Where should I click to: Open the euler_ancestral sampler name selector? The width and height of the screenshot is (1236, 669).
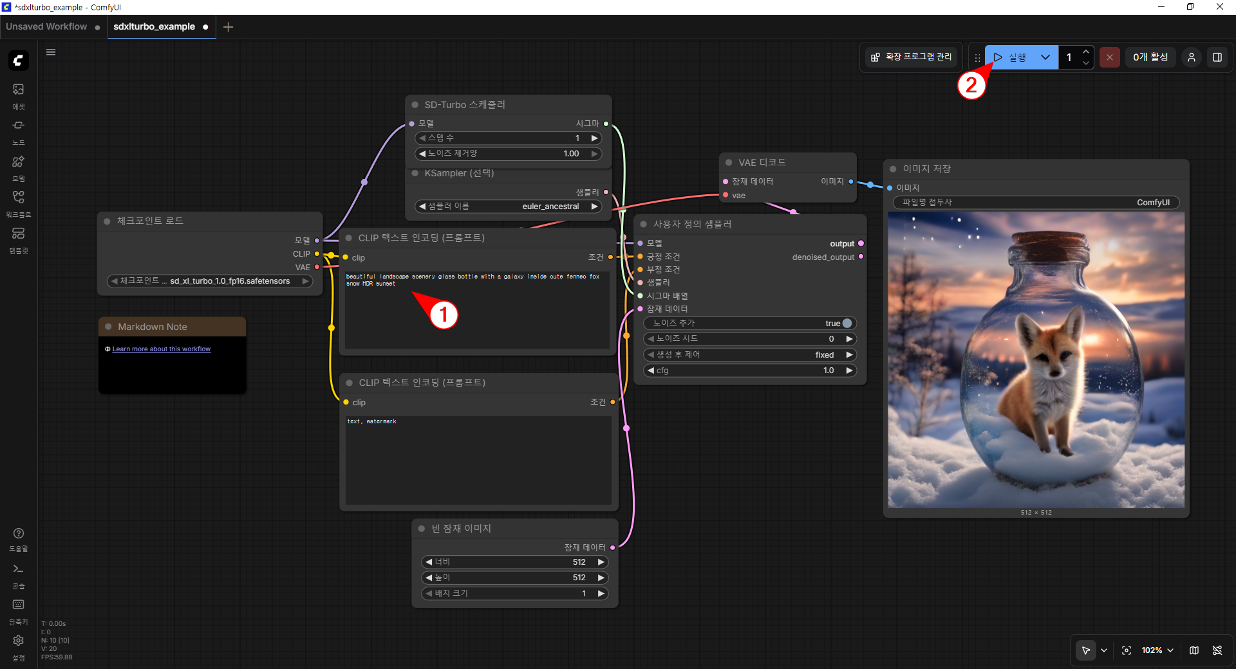[509, 206]
